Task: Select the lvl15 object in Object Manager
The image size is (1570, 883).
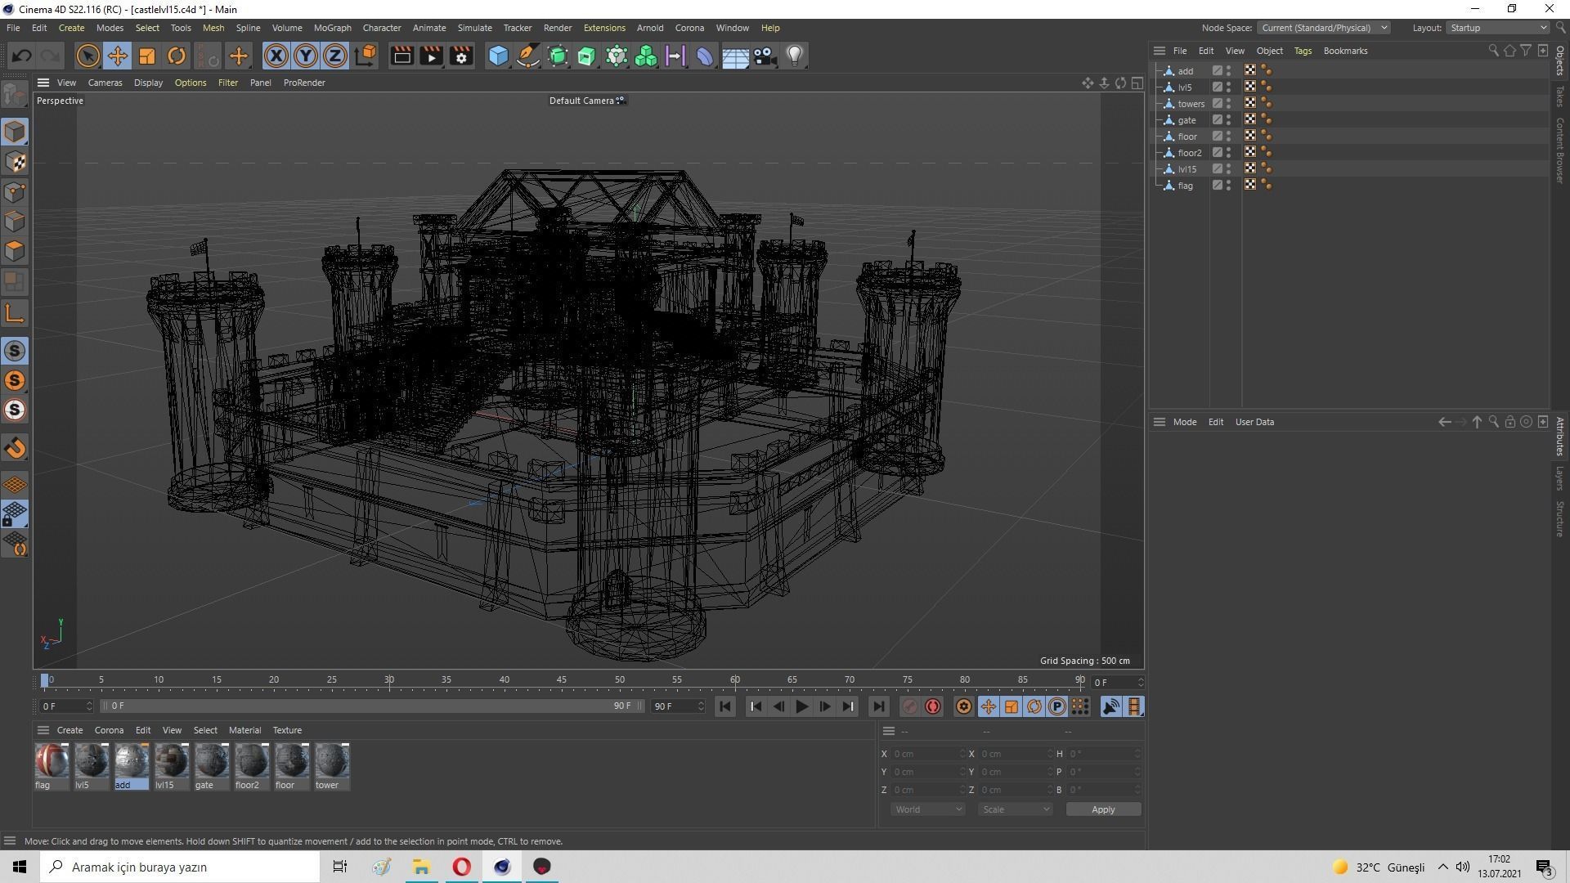Action: (x=1187, y=169)
